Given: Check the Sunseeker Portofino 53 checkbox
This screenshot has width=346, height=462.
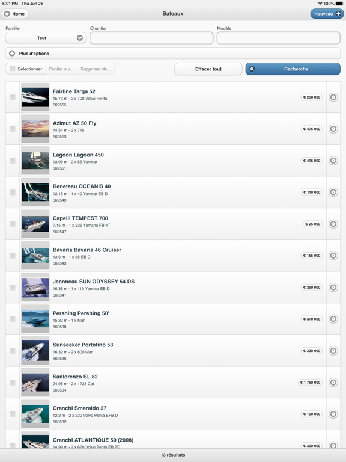Looking at the screenshot, I should click(x=13, y=351).
